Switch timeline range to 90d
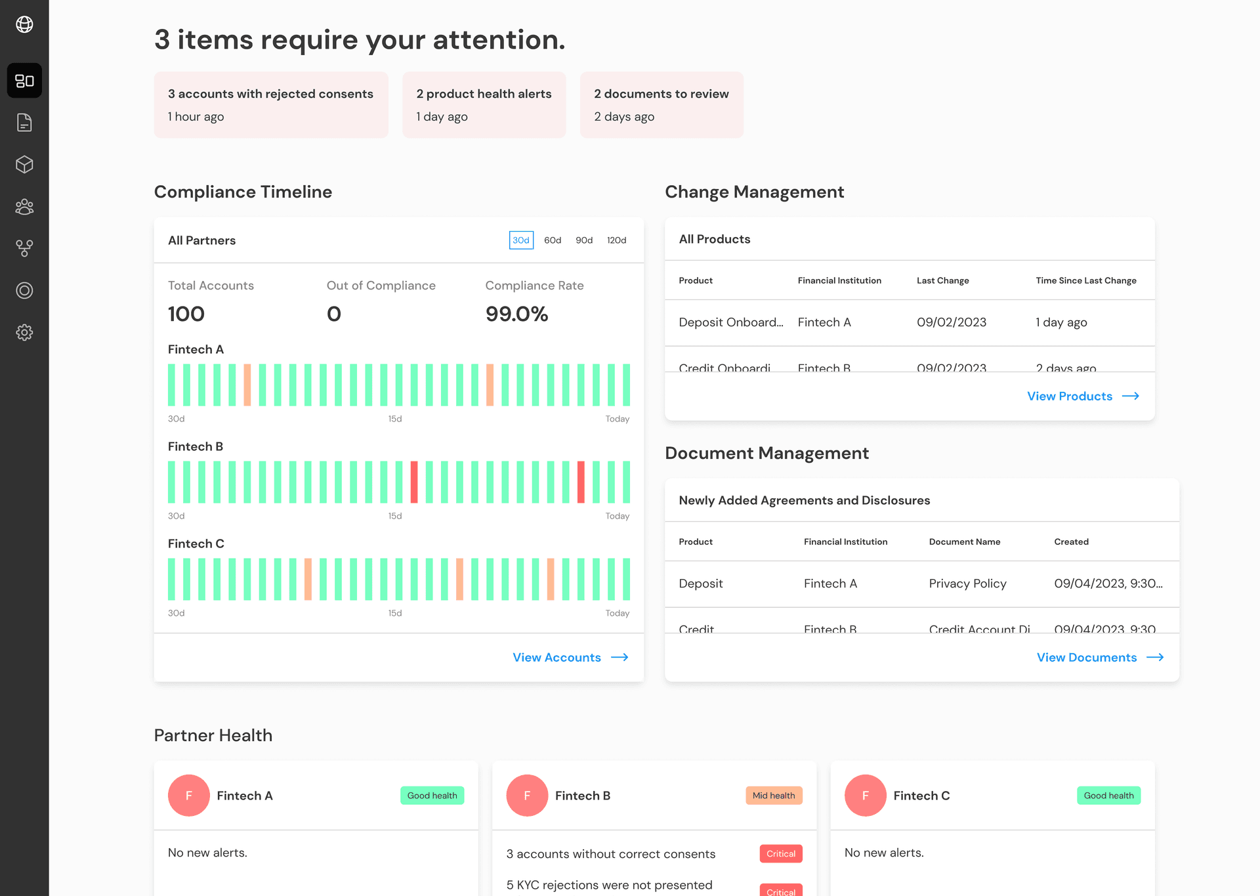Screen dimensions: 1260x896 coord(584,240)
